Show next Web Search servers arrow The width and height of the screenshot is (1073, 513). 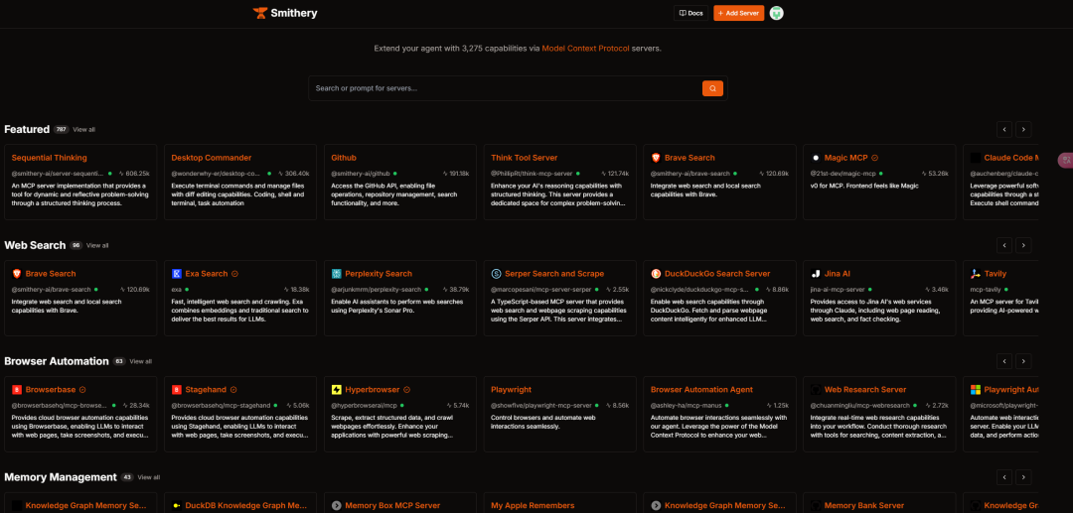[x=1023, y=245]
